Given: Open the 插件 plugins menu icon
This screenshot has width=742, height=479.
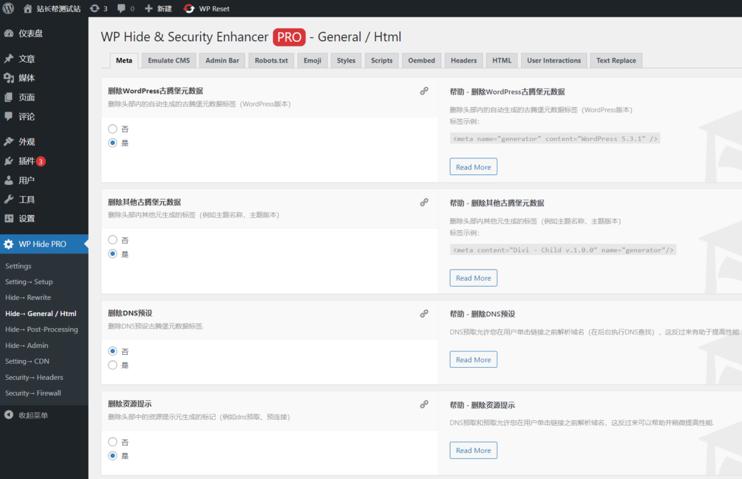Looking at the screenshot, I should tap(9, 161).
